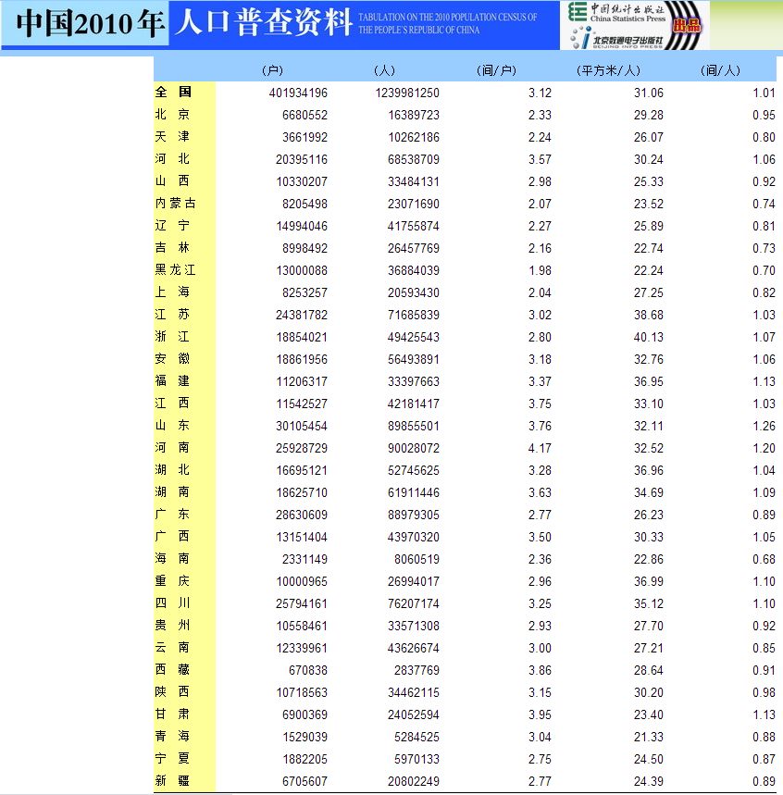Click the 江苏 row label
The height and width of the screenshot is (795, 783).
[172, 315]
